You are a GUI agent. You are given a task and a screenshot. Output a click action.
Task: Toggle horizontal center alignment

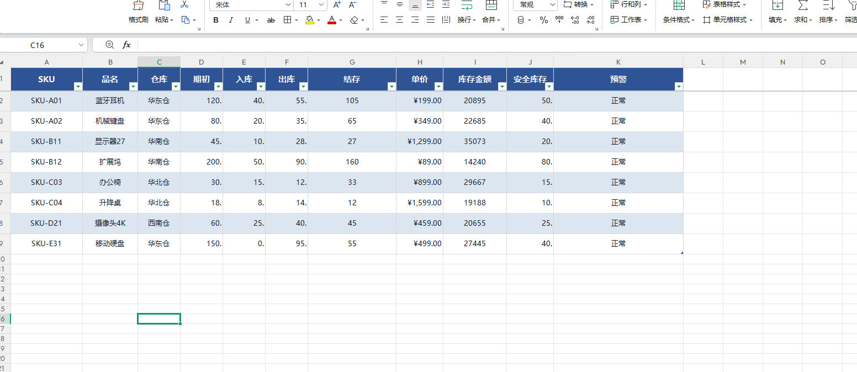399,20
